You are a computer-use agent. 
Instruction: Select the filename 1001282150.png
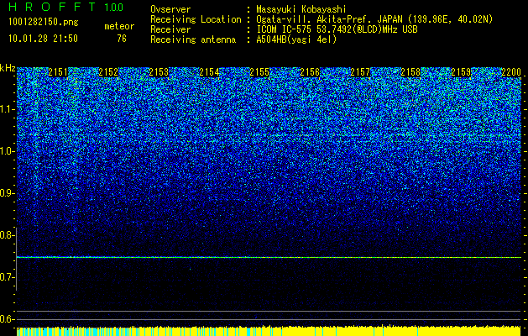44,23
